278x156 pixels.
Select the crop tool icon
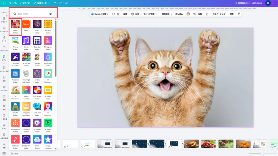(194, 14)
